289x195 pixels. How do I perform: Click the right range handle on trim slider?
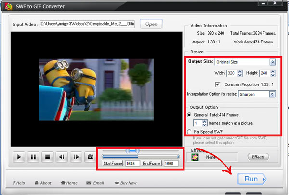(137, 151)
